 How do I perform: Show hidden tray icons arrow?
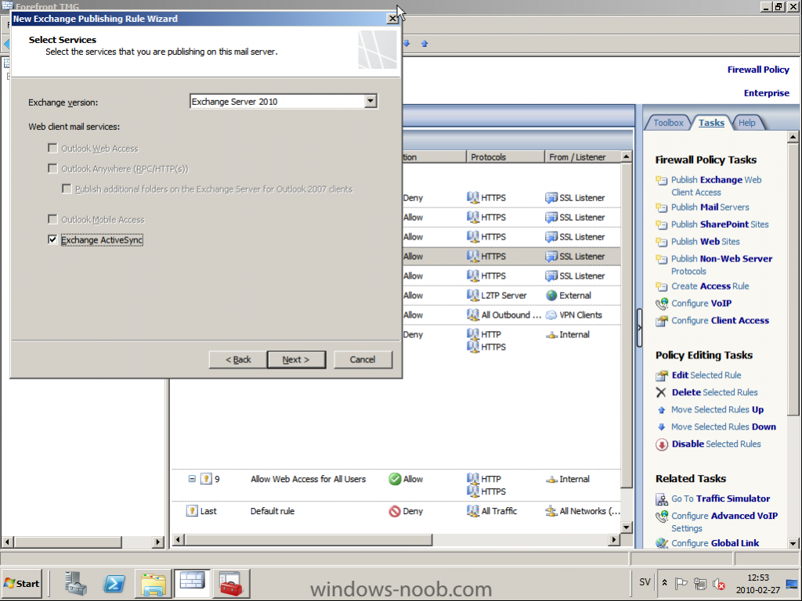[x=664, y=583]
